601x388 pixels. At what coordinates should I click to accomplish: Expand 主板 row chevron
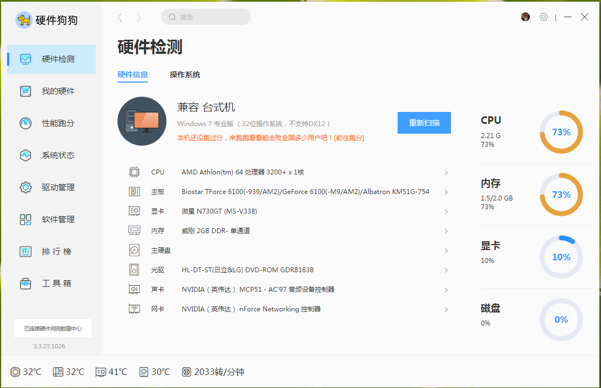446,192
